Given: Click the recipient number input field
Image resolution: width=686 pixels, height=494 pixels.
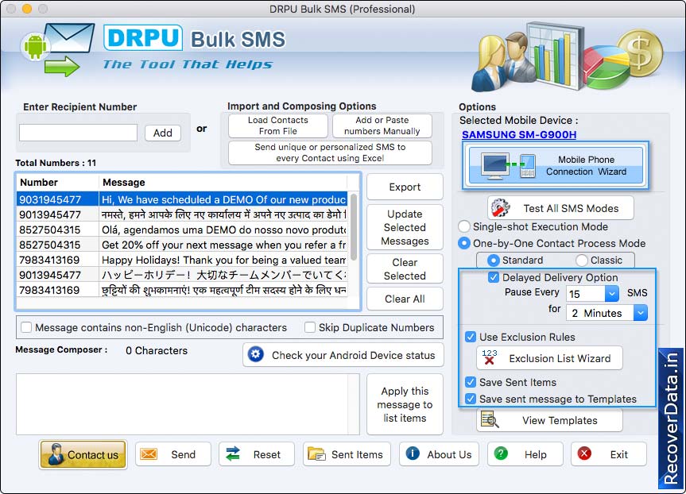Looking at the screenshot, I should click(79, 133).
